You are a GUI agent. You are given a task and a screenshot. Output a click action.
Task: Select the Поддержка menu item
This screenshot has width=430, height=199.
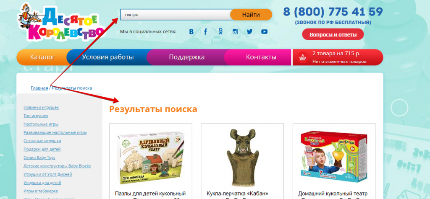click(x=186, y=57)
